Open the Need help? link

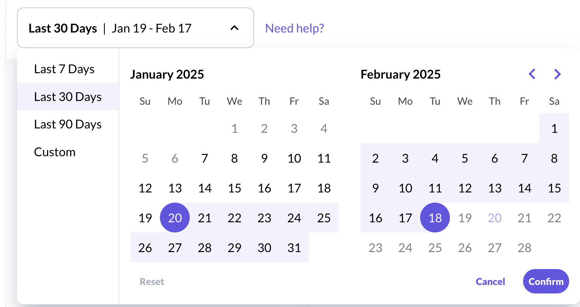(x=294, y=28)
